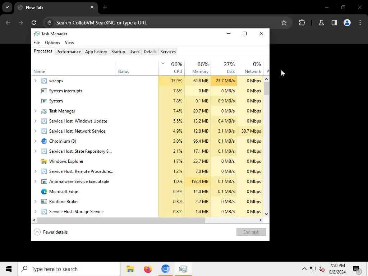Switch to the Services tab
This screenshot has height=276, width=368.
point(168,52)
